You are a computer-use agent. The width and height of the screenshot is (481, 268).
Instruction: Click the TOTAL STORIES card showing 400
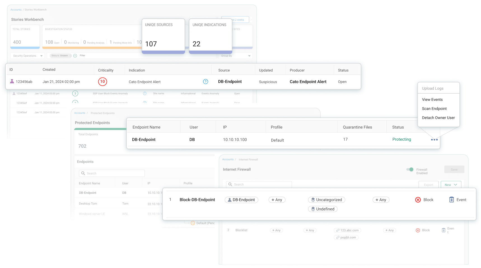point(25,37)
